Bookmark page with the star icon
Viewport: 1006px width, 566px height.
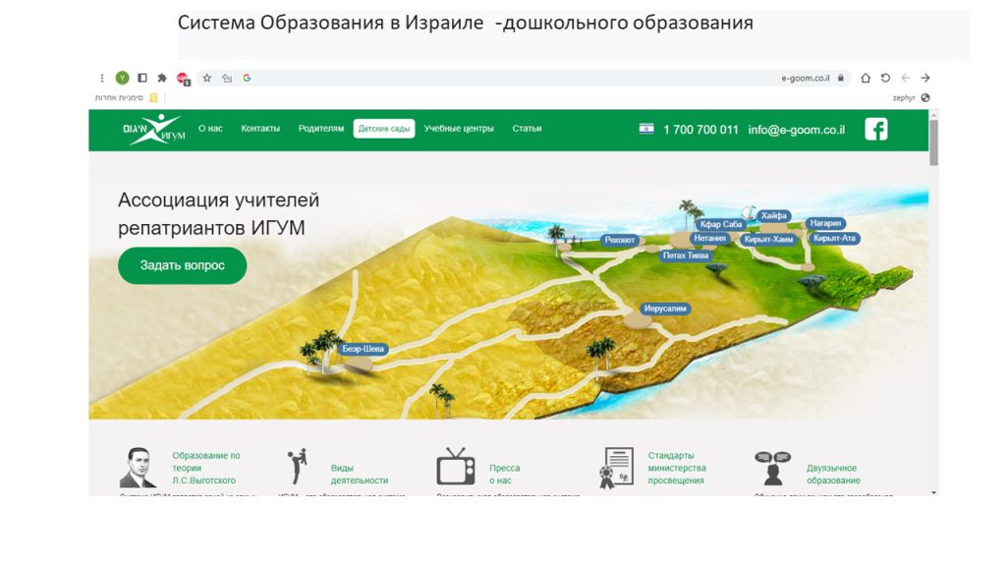tap(207, 78)
